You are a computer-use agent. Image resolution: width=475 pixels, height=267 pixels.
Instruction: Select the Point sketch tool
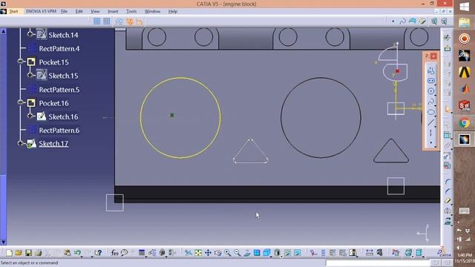click(x=430, y=142)
